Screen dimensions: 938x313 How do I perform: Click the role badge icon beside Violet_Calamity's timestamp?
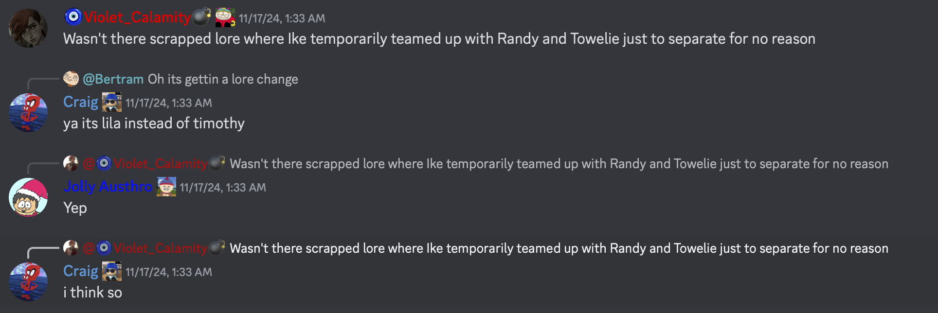(225, 18)
